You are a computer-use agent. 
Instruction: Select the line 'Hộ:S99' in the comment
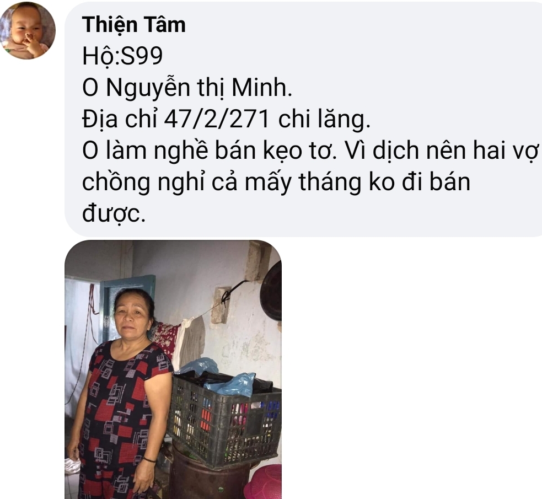[x=122, y=56]
